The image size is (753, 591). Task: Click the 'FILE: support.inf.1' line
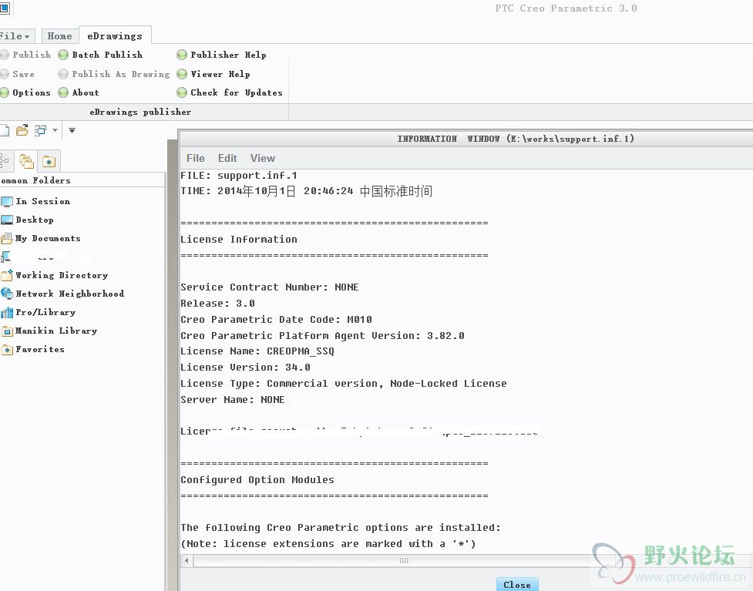pos(239,175)
